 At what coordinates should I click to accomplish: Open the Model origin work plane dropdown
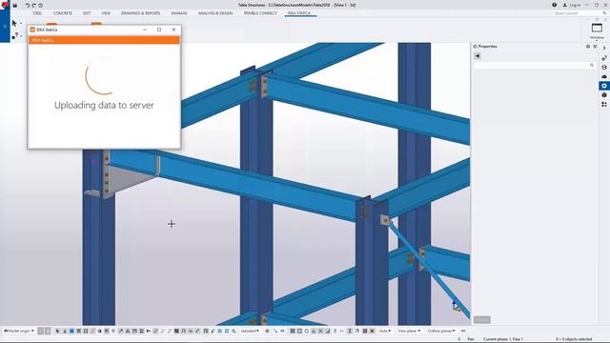click(x=19, y=331)
